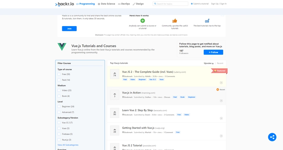Viewport: 283px width, 150px height.
Task: Bookmark Learn Vue 2: Step By Step
Action: (127, 115)
